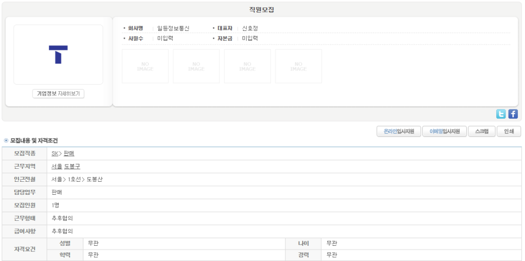This screenshot has height=261, width=525.
Task: Click the 서울> 1호선> 도봉산 subway text
Action: pyautogui.click(x=77, y=180)
